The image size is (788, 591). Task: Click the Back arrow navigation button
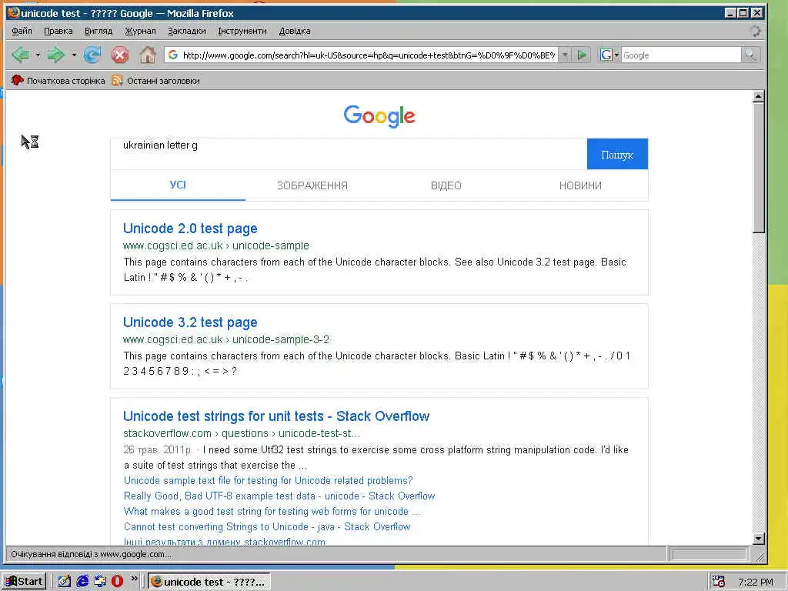[20, 55]
